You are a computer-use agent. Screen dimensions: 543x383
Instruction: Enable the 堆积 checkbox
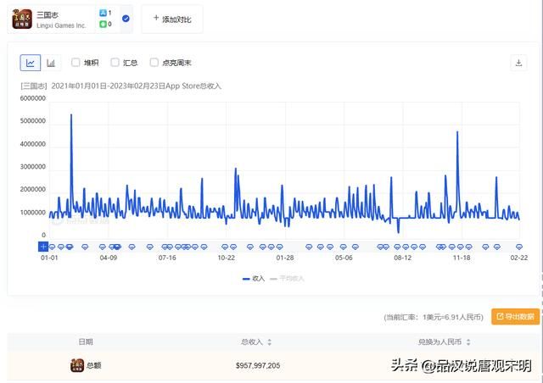coord(76,63)
